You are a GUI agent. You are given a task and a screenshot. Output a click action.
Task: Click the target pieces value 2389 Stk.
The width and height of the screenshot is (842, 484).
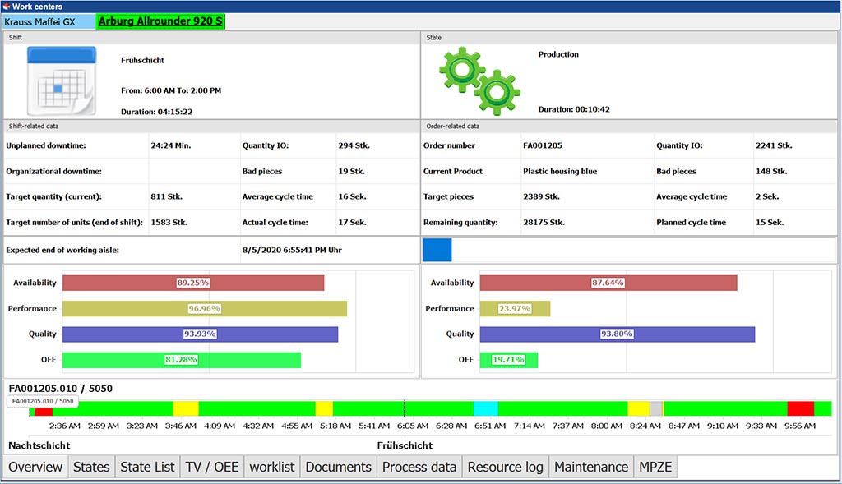[541, 196]
